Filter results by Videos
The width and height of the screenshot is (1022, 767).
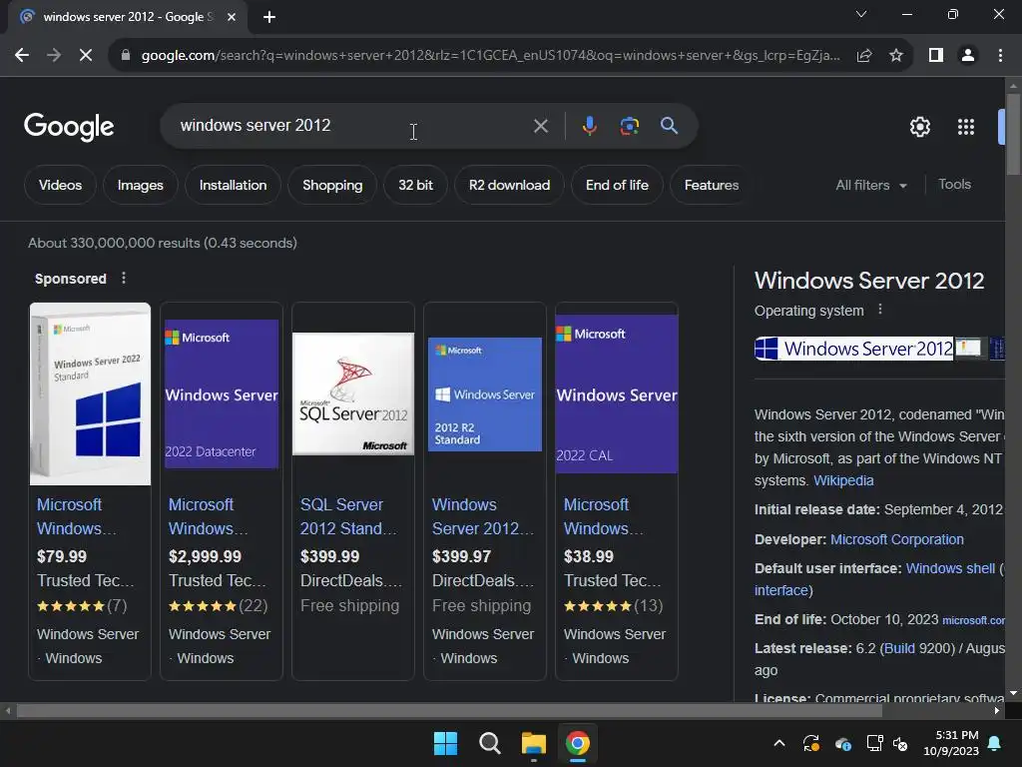[x=60, y=185]
